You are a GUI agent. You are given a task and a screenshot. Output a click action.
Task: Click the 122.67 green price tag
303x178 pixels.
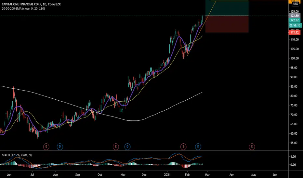tap(295, 20)
